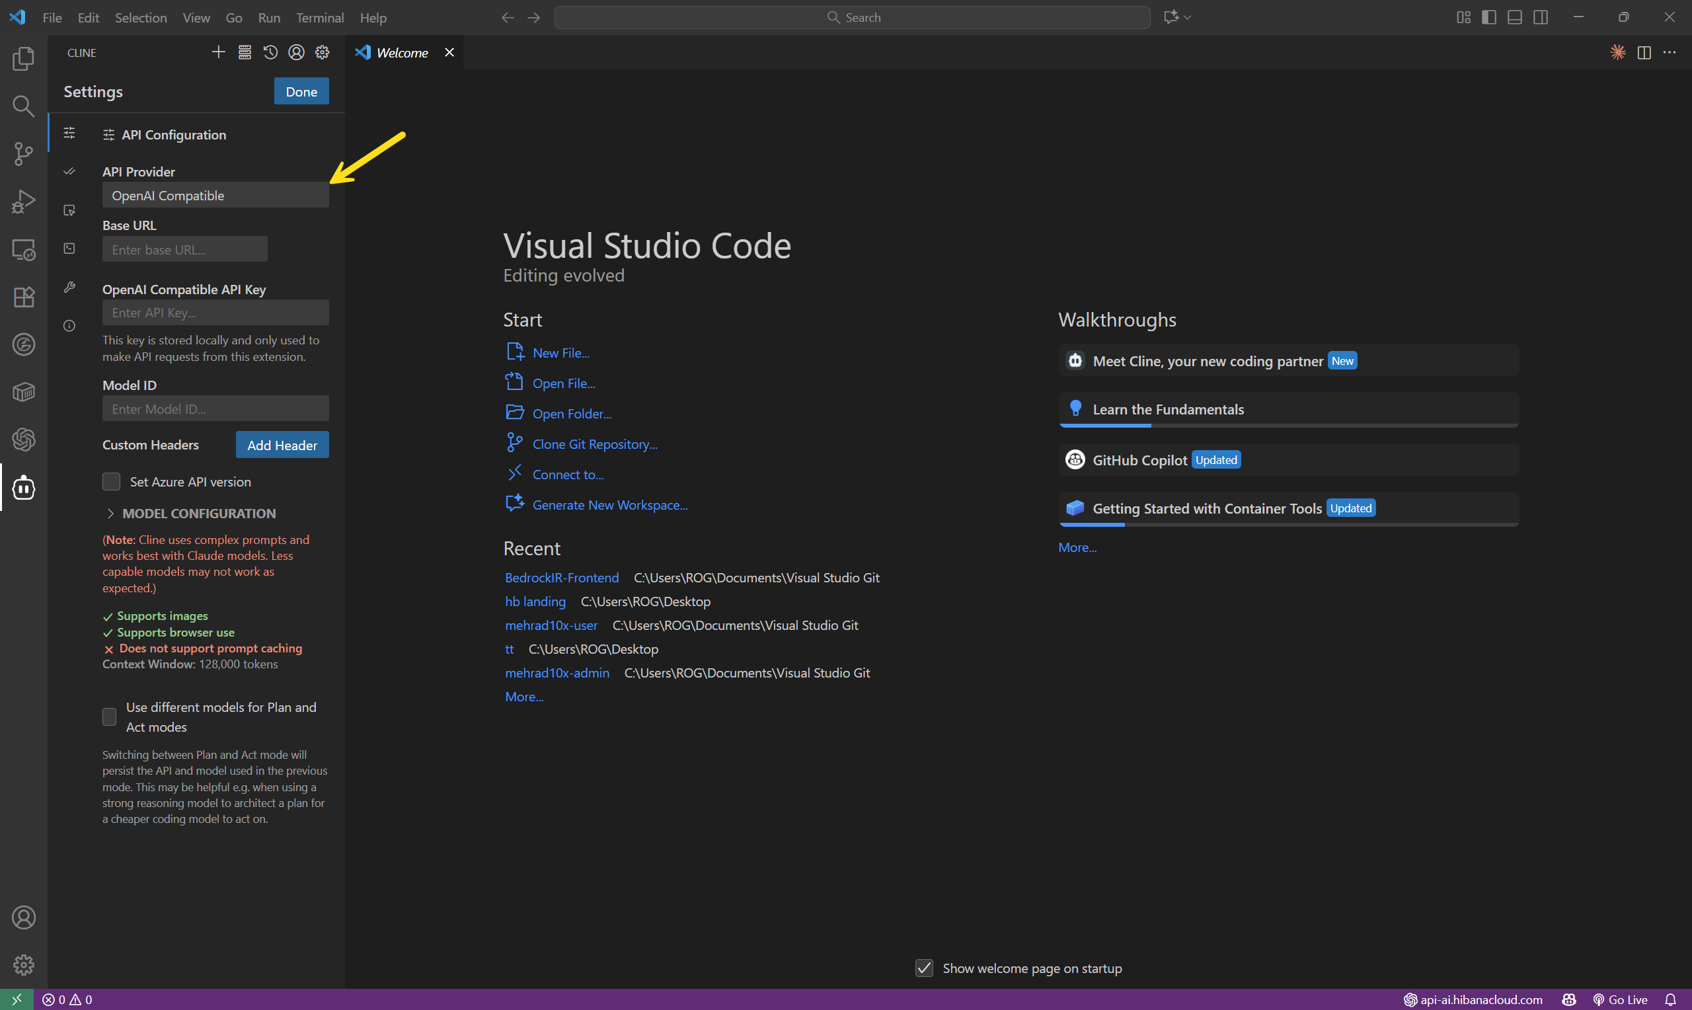Open the Extensions view
1692x1010 pixels.
click(x=23, y=297)
